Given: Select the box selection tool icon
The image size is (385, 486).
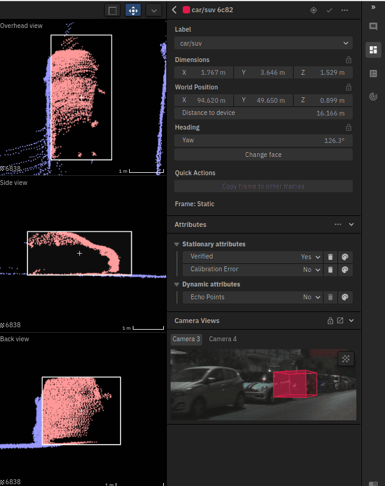Looking at the screenshot, I should pos(113,10).
